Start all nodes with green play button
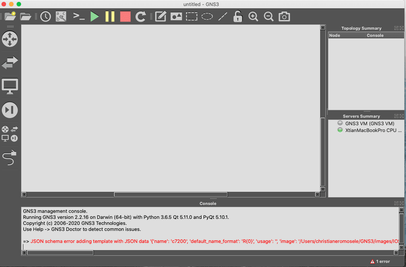The width and height of the screenshot is (406, 267). [x=95, y=17]
